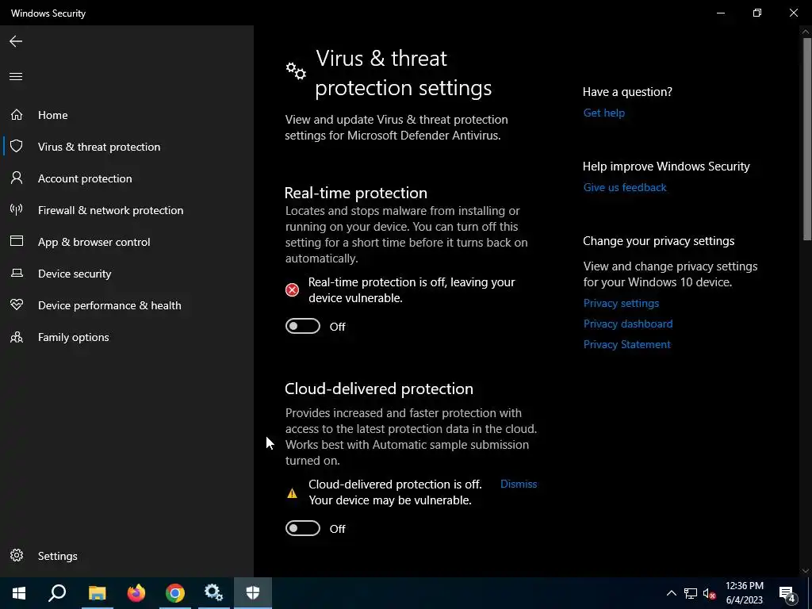Launch Firefox from taskbar
Viewport: 812px width, 609px height.
click(x=136, y=593)
